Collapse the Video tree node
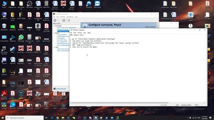The height and width of the screenshot is (120, 214). pyautogui.click(x=54, y=47)
